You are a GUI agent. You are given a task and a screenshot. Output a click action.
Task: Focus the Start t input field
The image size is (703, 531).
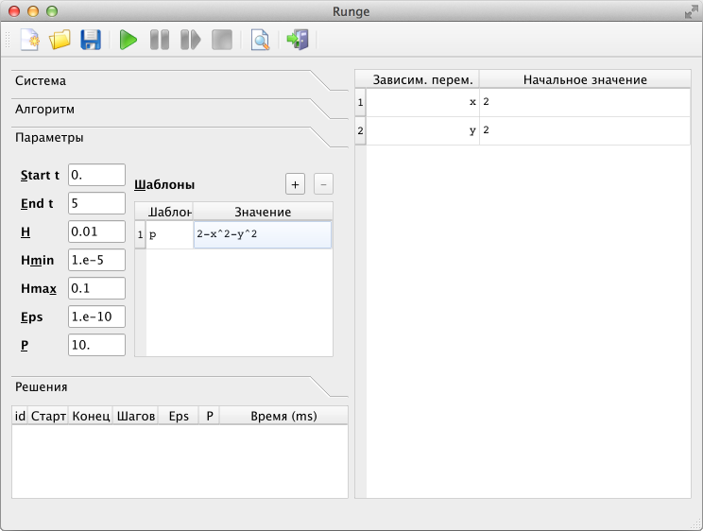(96, 175)
